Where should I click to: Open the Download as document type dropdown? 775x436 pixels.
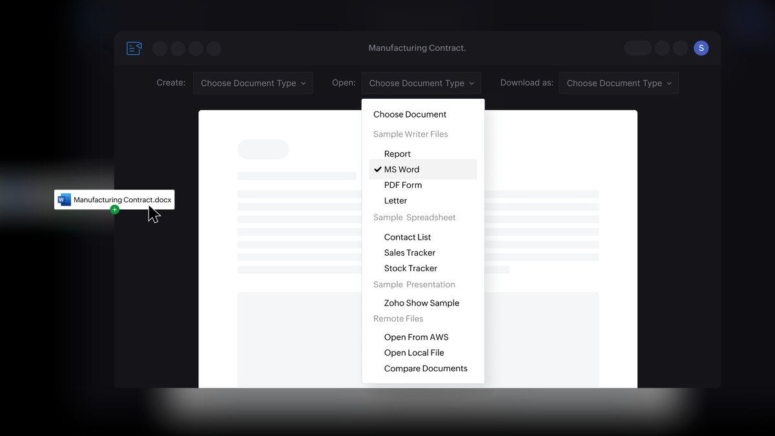coord(619,83)
